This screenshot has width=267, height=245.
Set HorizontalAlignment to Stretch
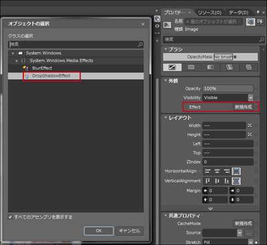point(236,171)
